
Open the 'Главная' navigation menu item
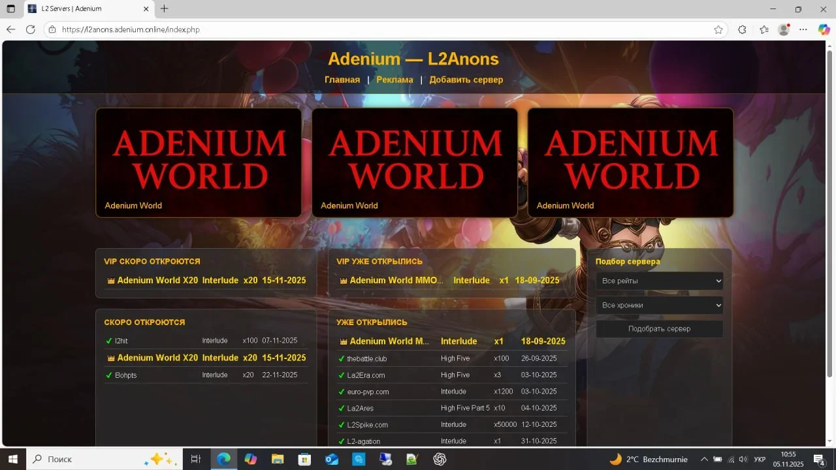pyautogui.click(x=342, y=80)
